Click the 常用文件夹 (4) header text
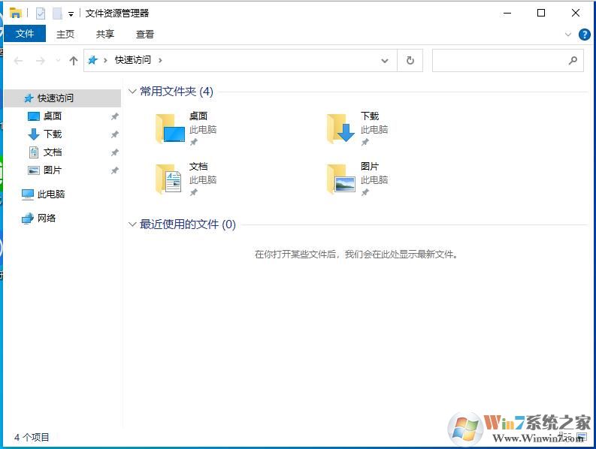Viewport: 596px width, 449px height. click(177, 92)
